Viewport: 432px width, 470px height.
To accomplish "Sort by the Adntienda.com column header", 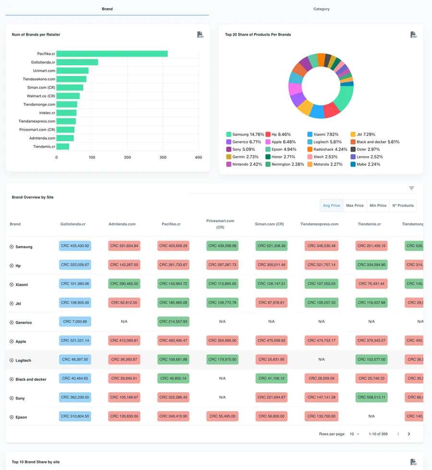I will pos(122,224).
